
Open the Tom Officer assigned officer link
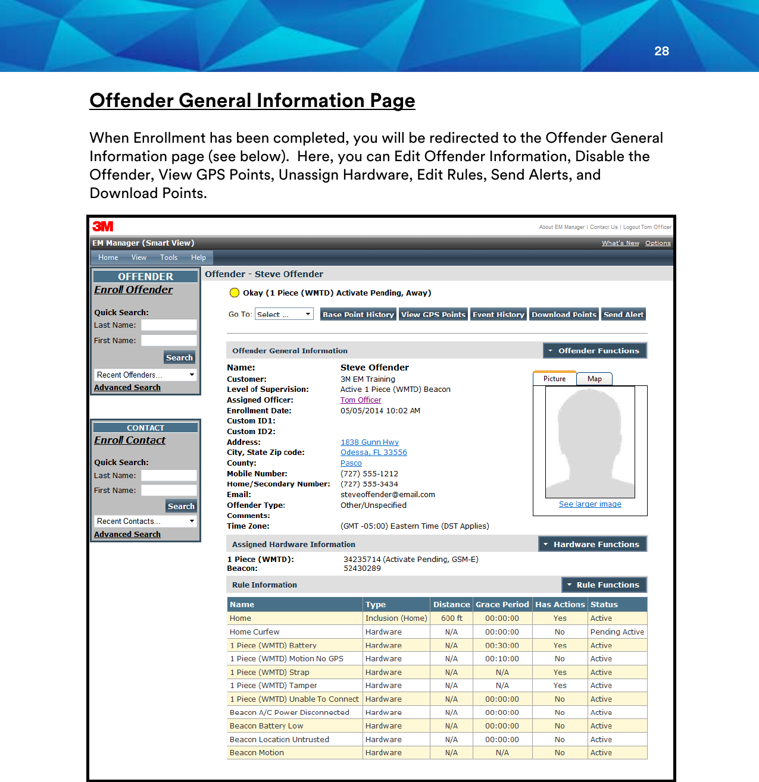click(x=361, y=400)
